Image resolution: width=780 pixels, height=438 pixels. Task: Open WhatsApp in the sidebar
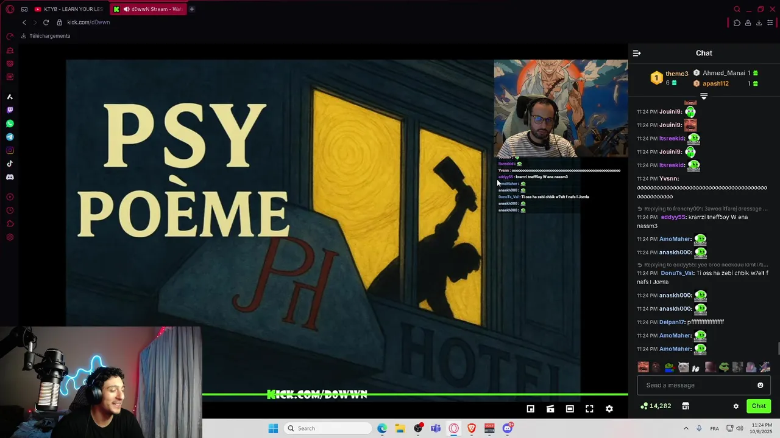(x=10, y=123)
